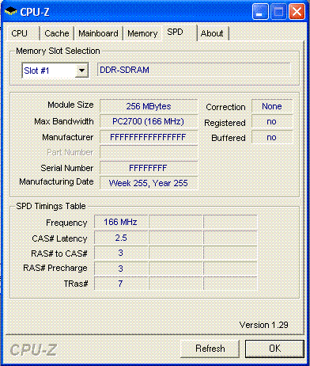The image size is (310, 366).
Task: Select the 166 MHz frequency timing cell
Action: pyautogui.click(x=121, y=222)
